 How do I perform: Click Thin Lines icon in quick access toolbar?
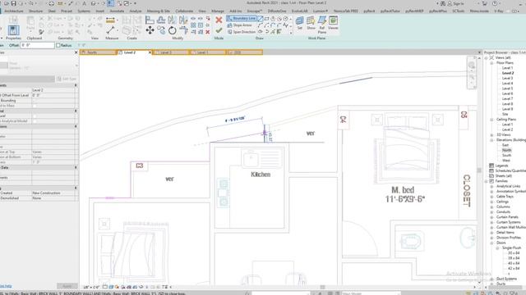click(x=110, y=3)
